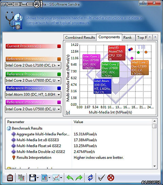Select the Components tab
The height and width of the screenshot is (185, 163).
pyautogui.click(x=109, y=37)
